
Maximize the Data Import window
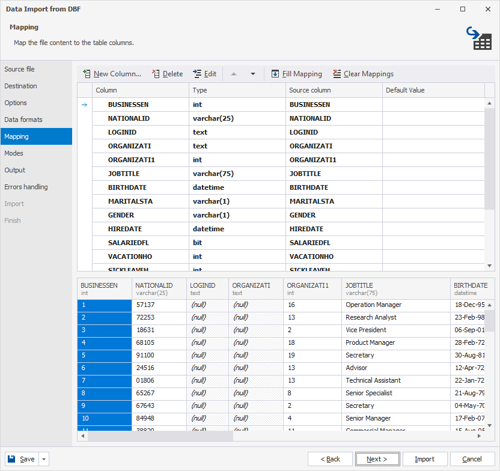click(x=463, y=9)
